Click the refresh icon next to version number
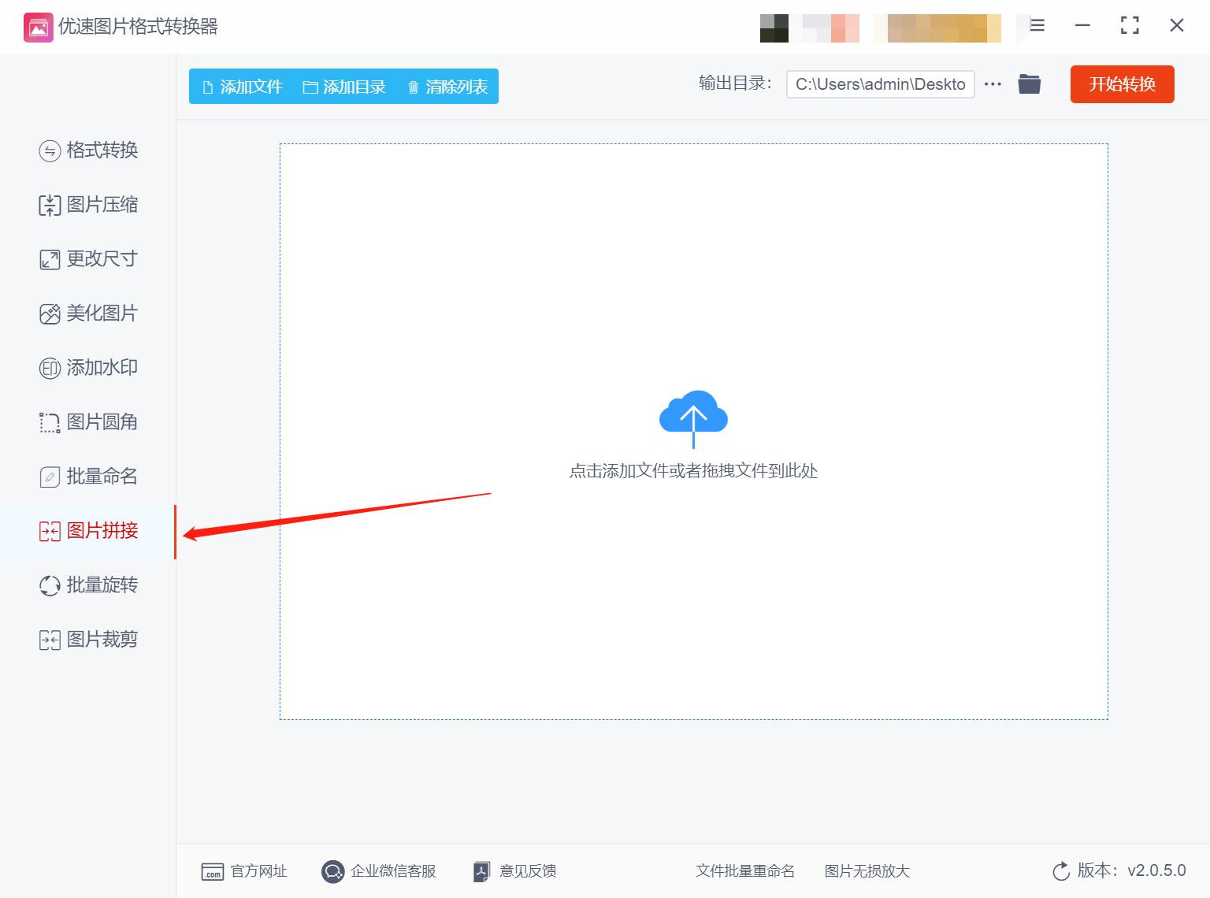Image resolution: width=1210 pixels, height=898 pixels. (x=1060, y=870)
